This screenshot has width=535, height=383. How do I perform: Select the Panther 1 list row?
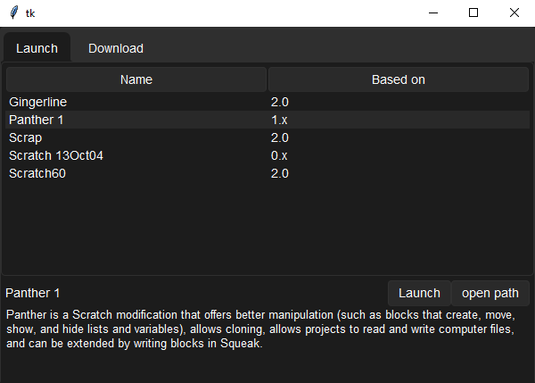pyautogui.click(x=36, y=120)
